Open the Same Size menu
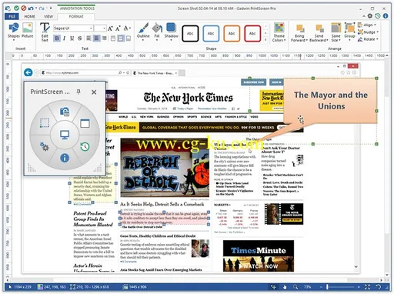Image resolution: width=394 pixels, height=294 pixels. (x=336, y=32)
